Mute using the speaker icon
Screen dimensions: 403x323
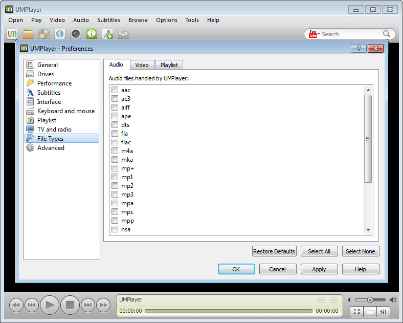click(349, 300)
